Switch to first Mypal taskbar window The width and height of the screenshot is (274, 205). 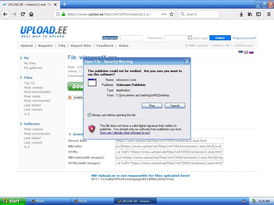click(50, 201)
